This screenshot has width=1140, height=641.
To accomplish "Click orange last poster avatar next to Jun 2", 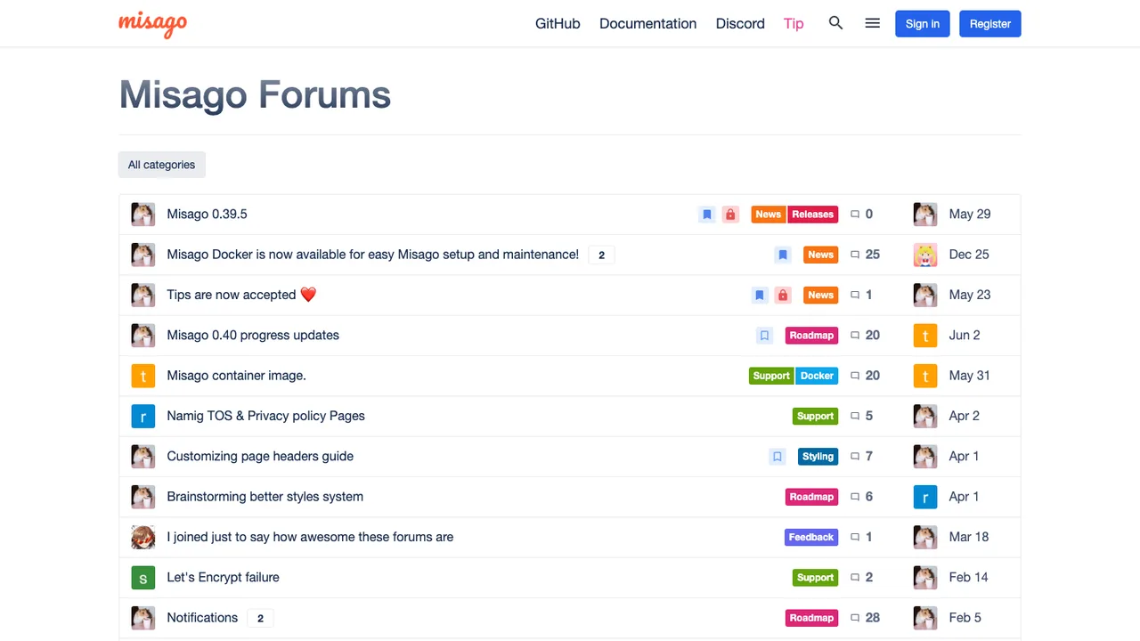I will pos(925,336).
